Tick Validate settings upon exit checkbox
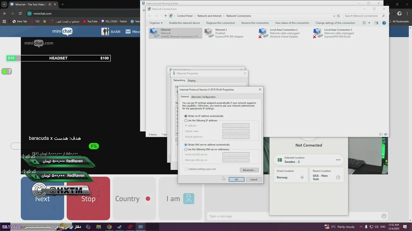 (x=186, y=169)
